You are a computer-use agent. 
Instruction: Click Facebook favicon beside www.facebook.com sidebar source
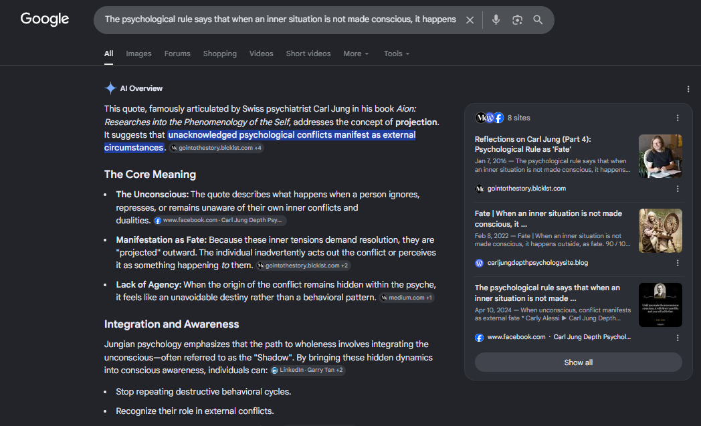(479, 338)
